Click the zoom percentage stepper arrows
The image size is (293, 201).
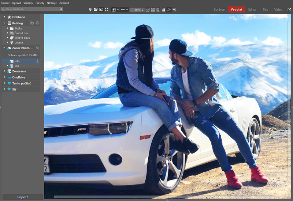coord(143,10)
